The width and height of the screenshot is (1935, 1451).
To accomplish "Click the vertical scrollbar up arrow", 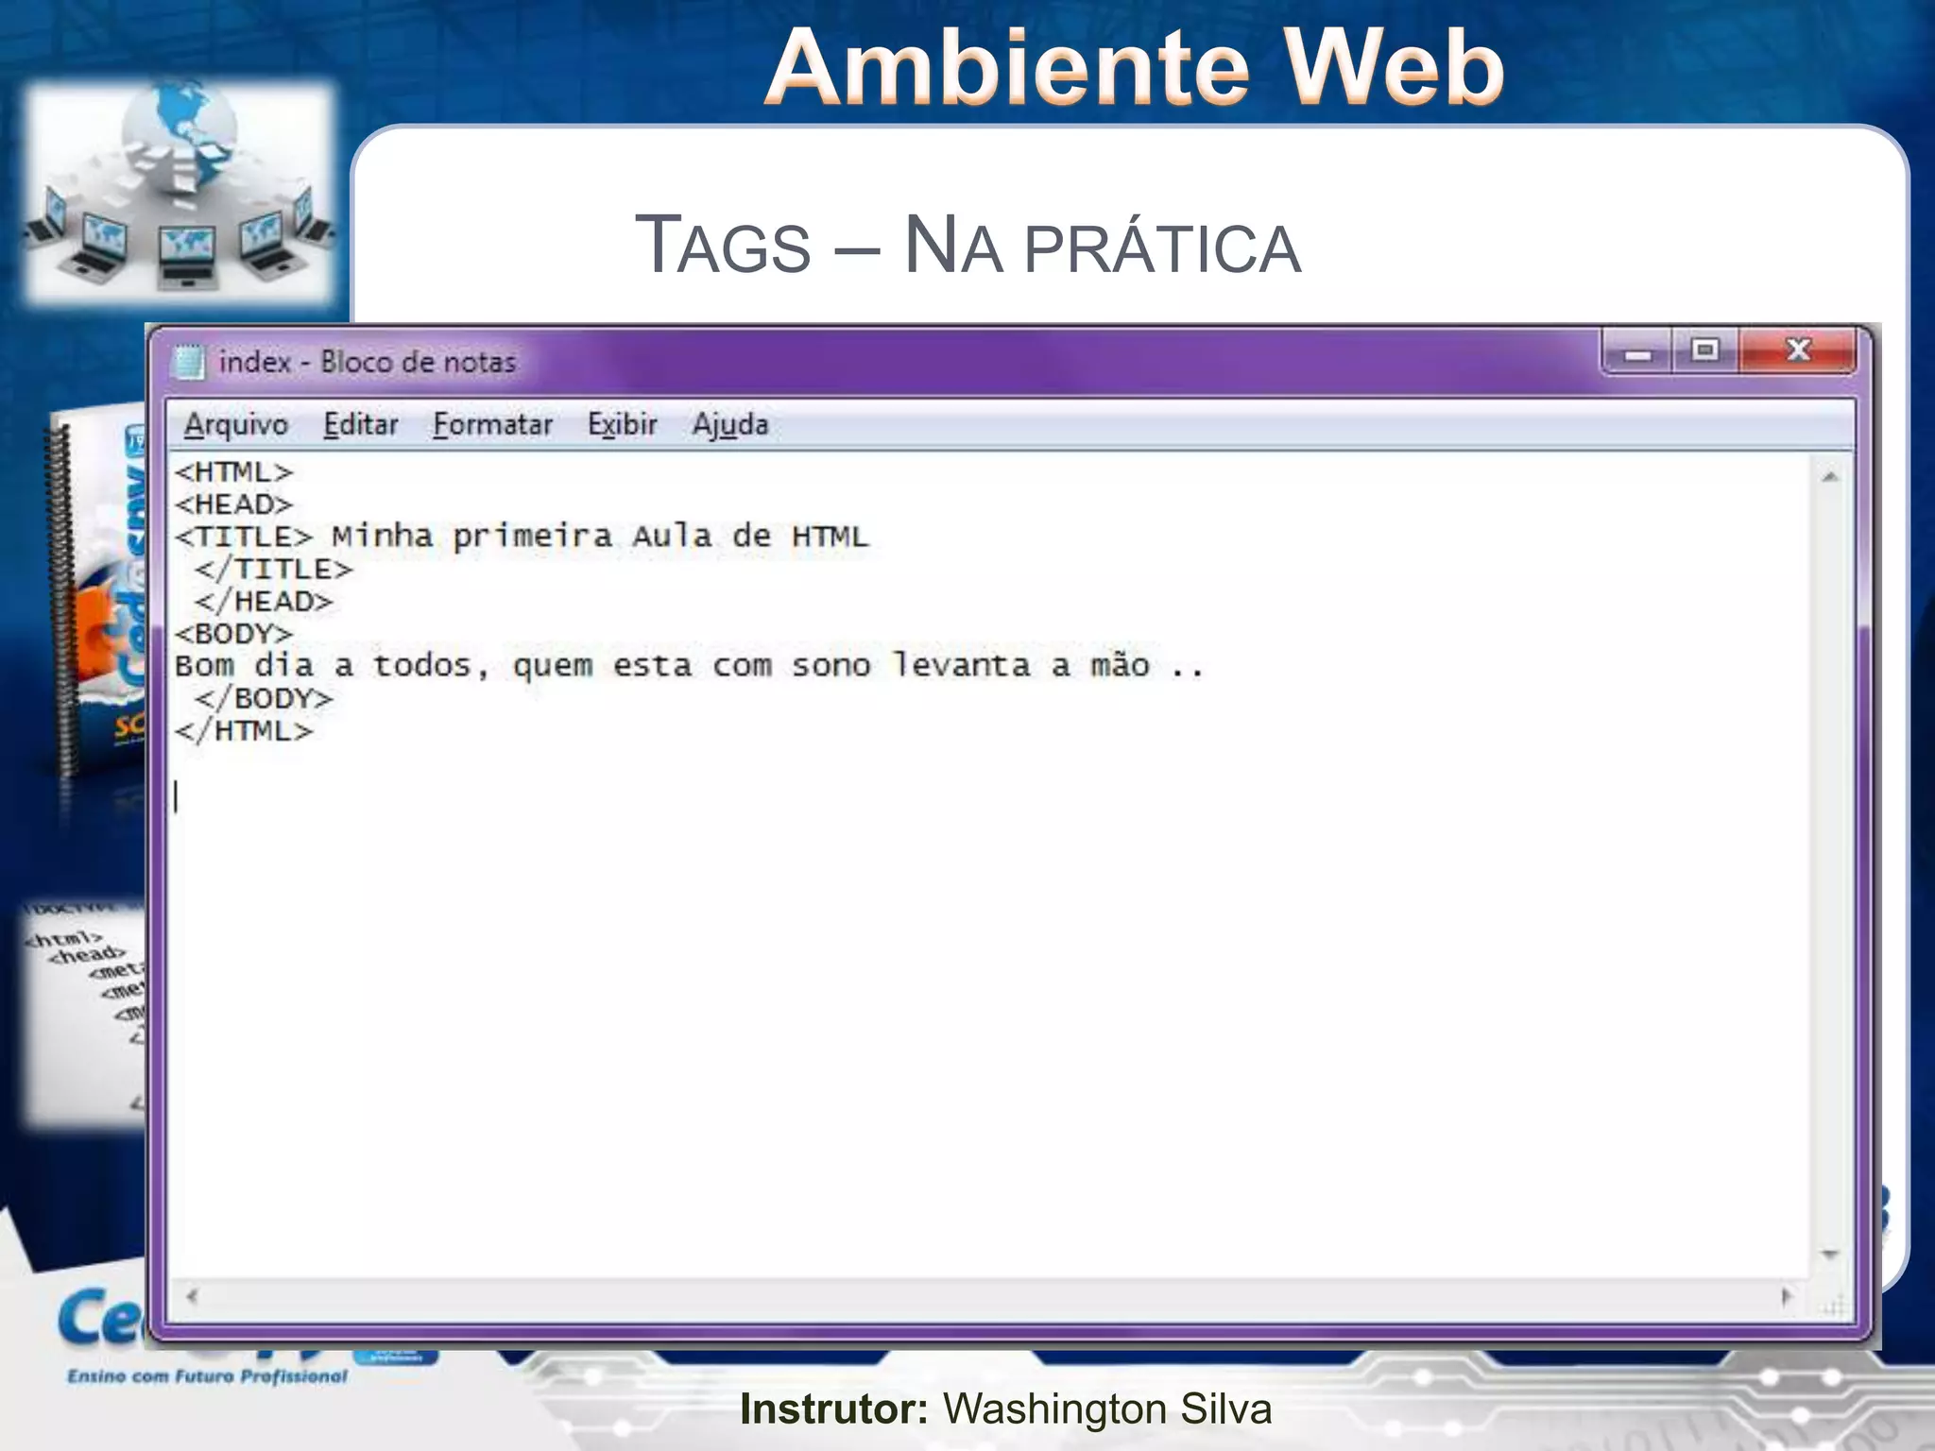I will coord(1830,478).
